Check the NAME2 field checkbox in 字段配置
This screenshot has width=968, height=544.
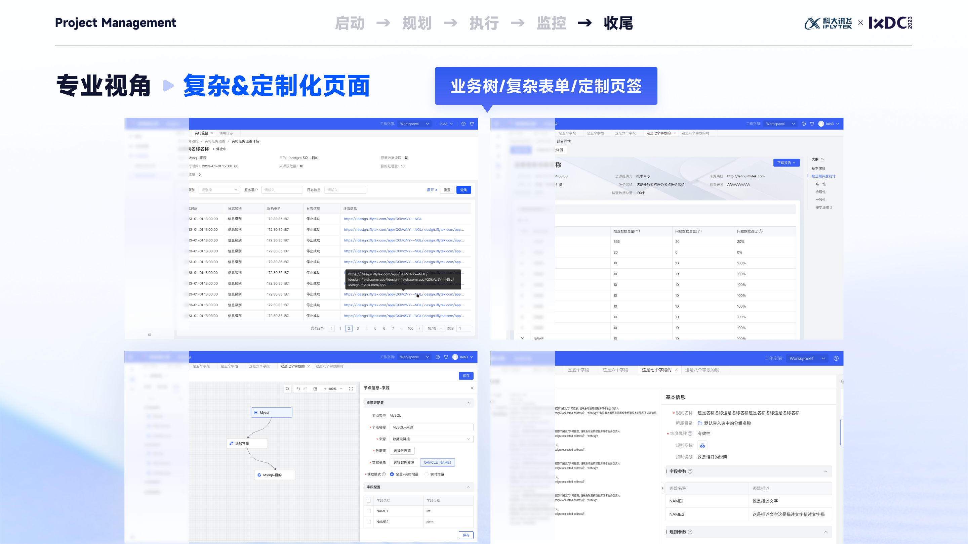coord(369,522)
